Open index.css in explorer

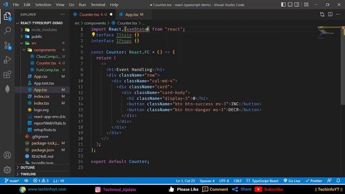pos(42,96)
